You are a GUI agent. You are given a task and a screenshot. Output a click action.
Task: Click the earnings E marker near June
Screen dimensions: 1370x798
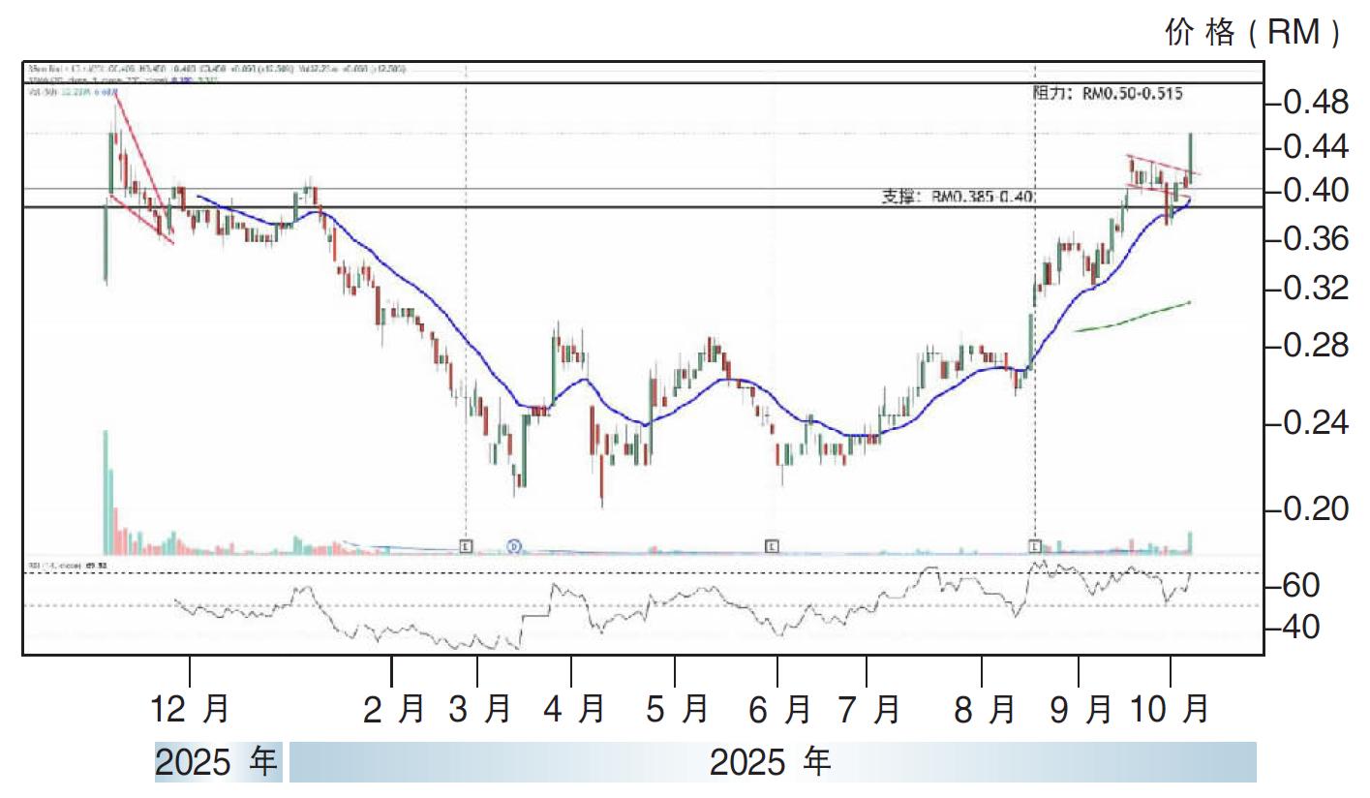point(772,546)
